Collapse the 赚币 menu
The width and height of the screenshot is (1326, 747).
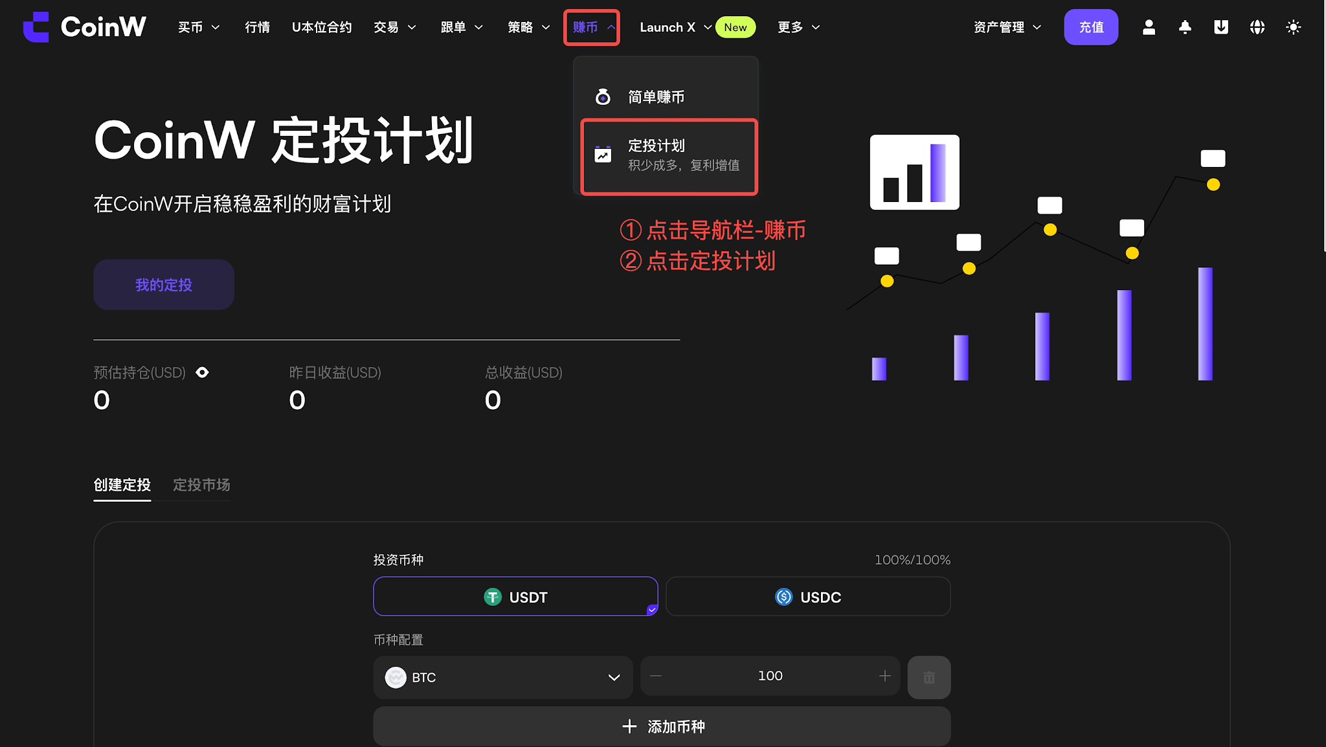[x=592, y=27]
